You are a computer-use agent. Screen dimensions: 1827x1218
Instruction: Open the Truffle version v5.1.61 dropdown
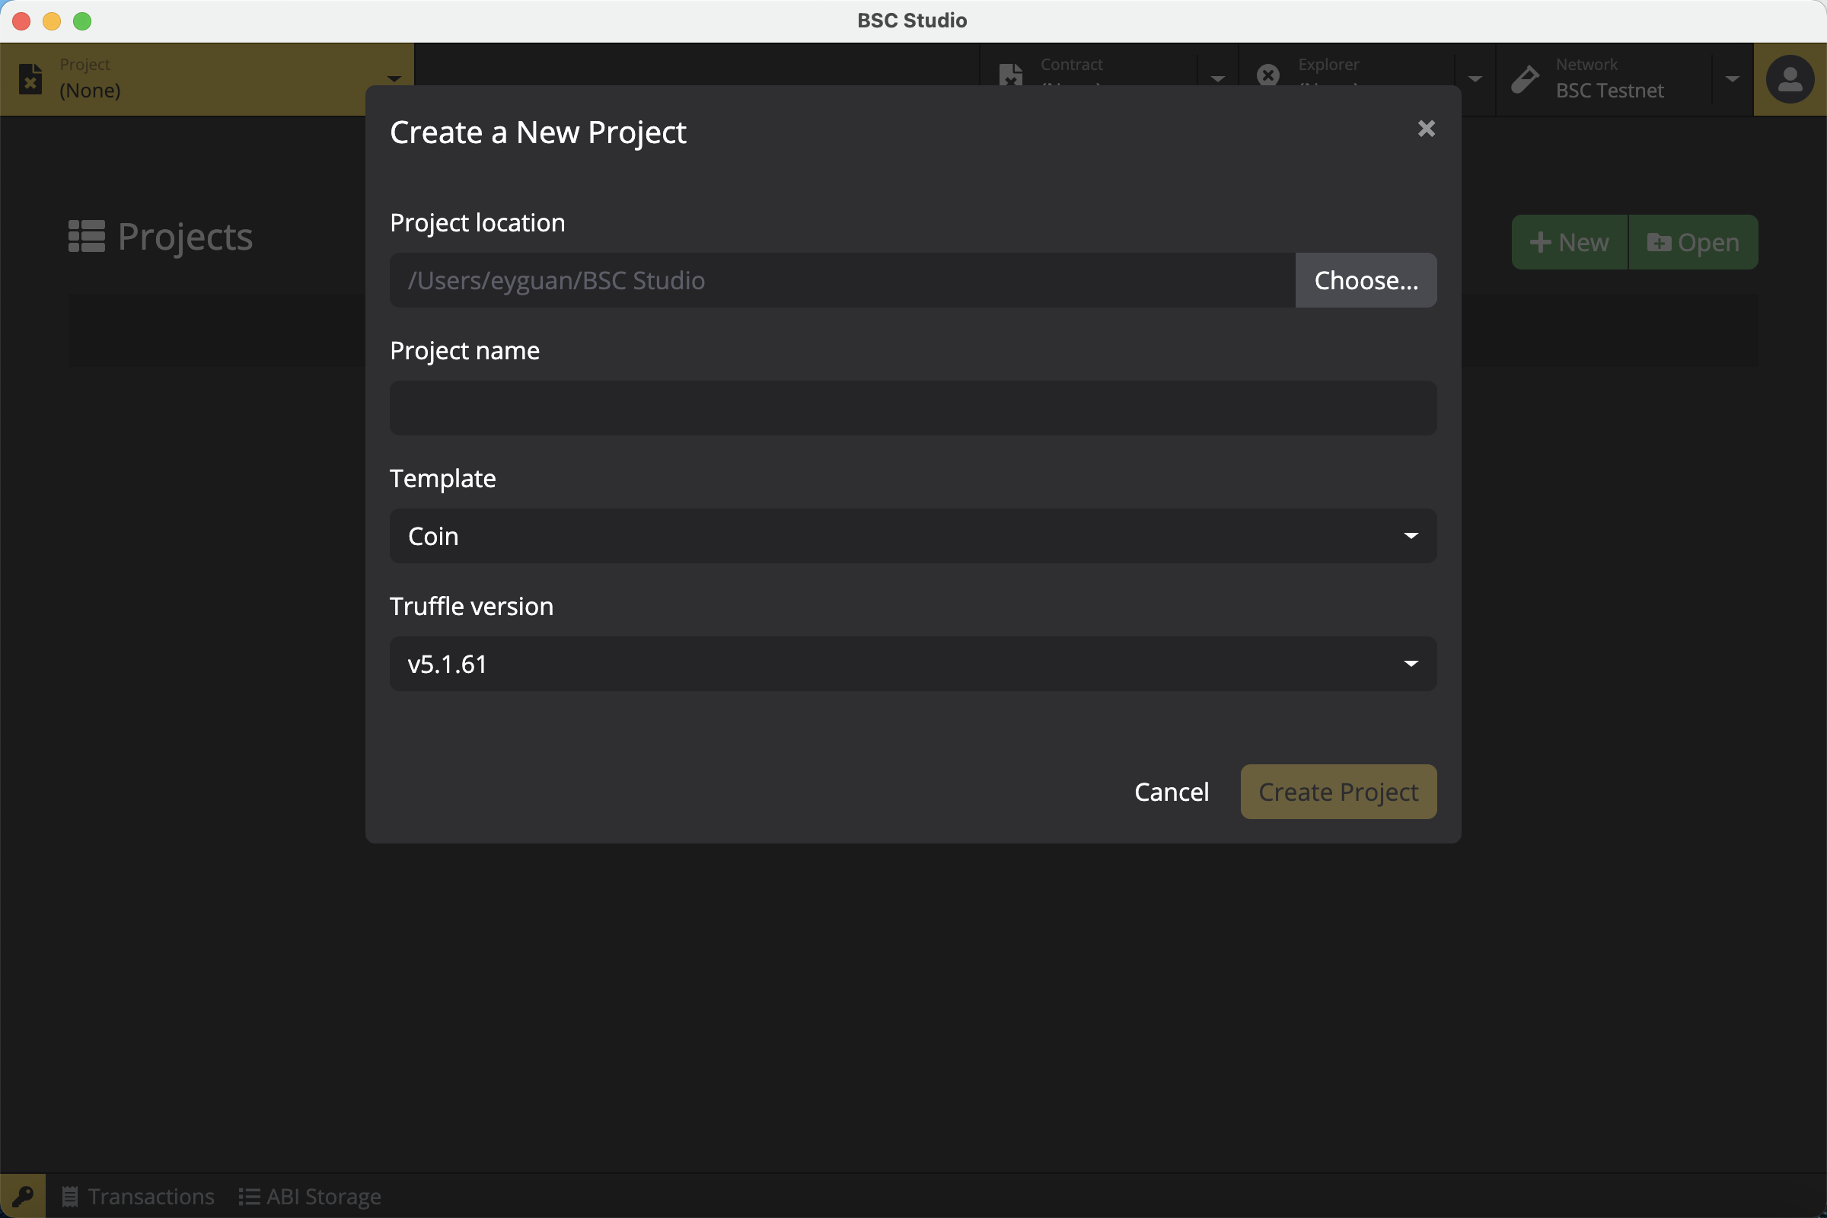click(x=913, y=664)
